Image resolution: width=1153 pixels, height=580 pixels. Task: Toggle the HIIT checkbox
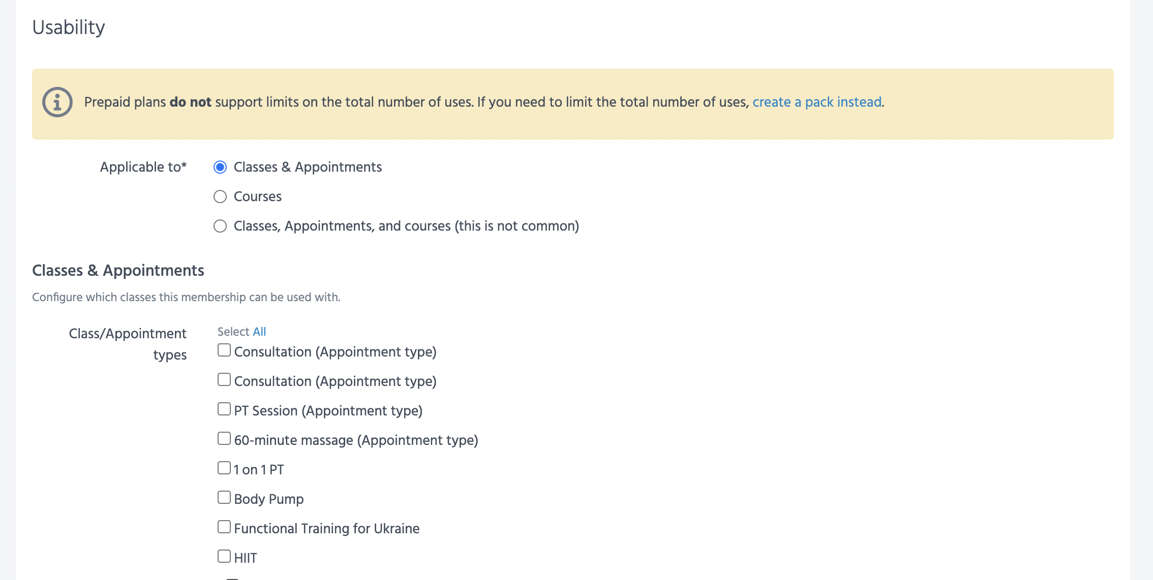(224, 557)
